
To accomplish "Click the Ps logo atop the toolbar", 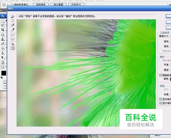I will [x=3, y=16].
